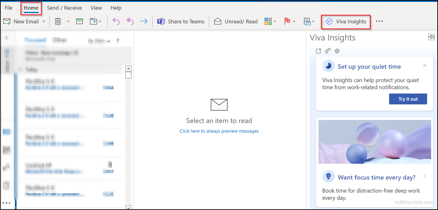Open Viva Insights settings via gear icon
438x210 pixels.
[337, 51]
